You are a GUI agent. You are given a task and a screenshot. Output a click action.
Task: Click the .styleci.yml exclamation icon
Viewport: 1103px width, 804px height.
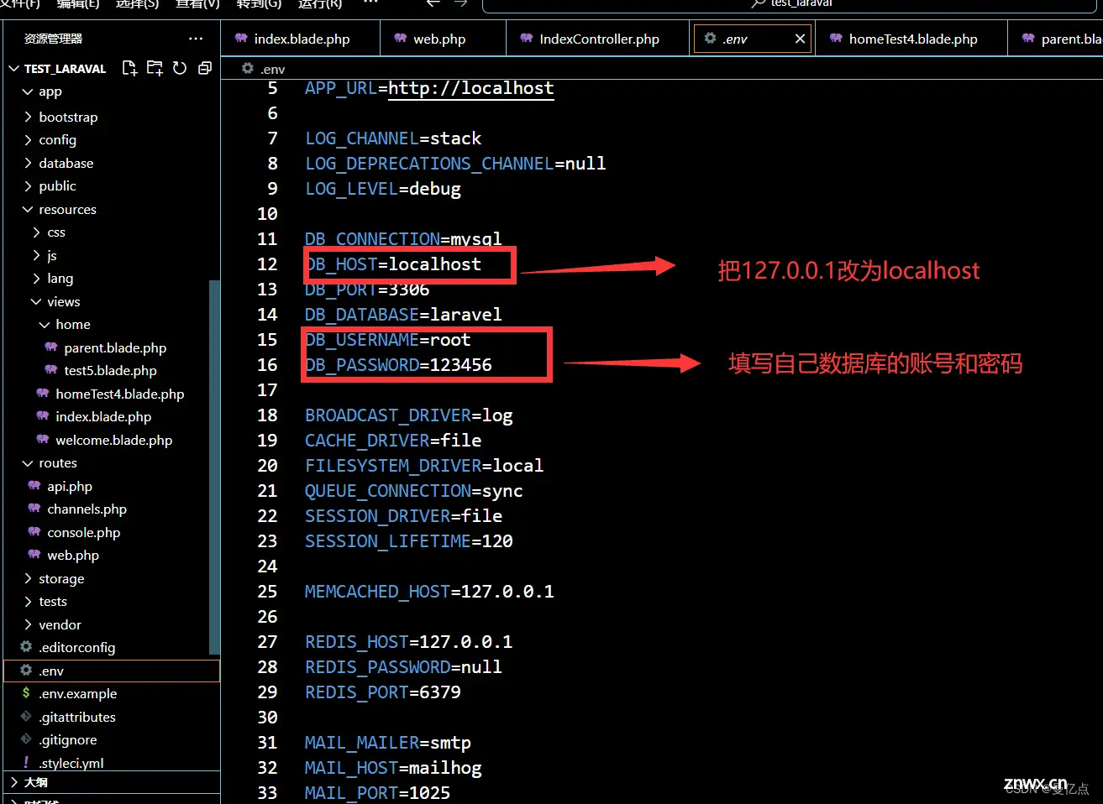(26, 762)
